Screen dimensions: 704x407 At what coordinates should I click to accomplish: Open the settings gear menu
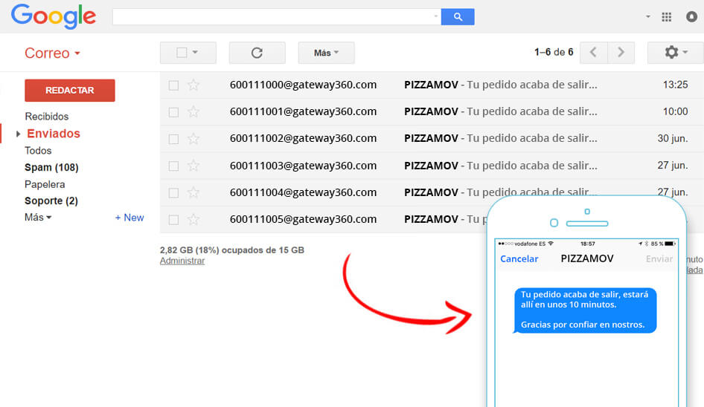click(x=676, y=53)
